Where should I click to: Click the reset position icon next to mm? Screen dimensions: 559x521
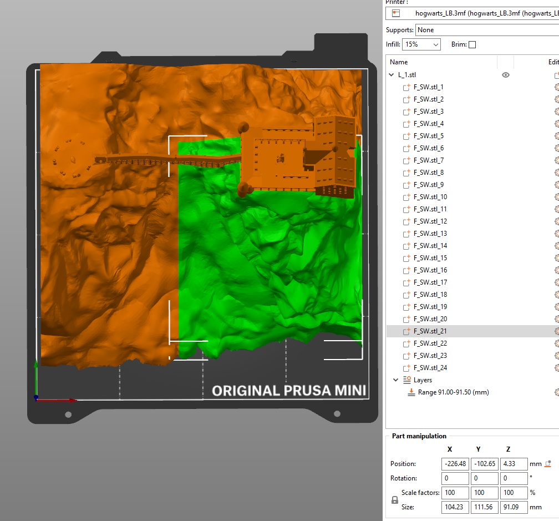tap(548, 464)
